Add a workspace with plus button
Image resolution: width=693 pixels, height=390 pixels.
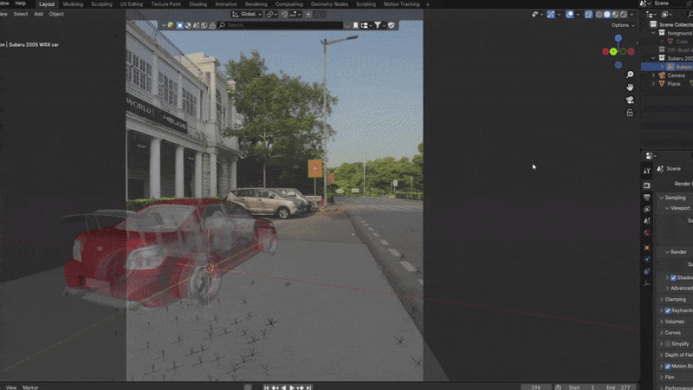(x=428, y=4)
